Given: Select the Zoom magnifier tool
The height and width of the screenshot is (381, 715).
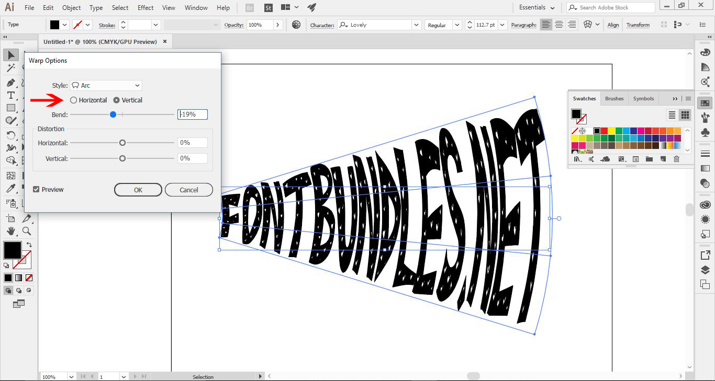Looking at the screenshot, I should click(26, 230).
